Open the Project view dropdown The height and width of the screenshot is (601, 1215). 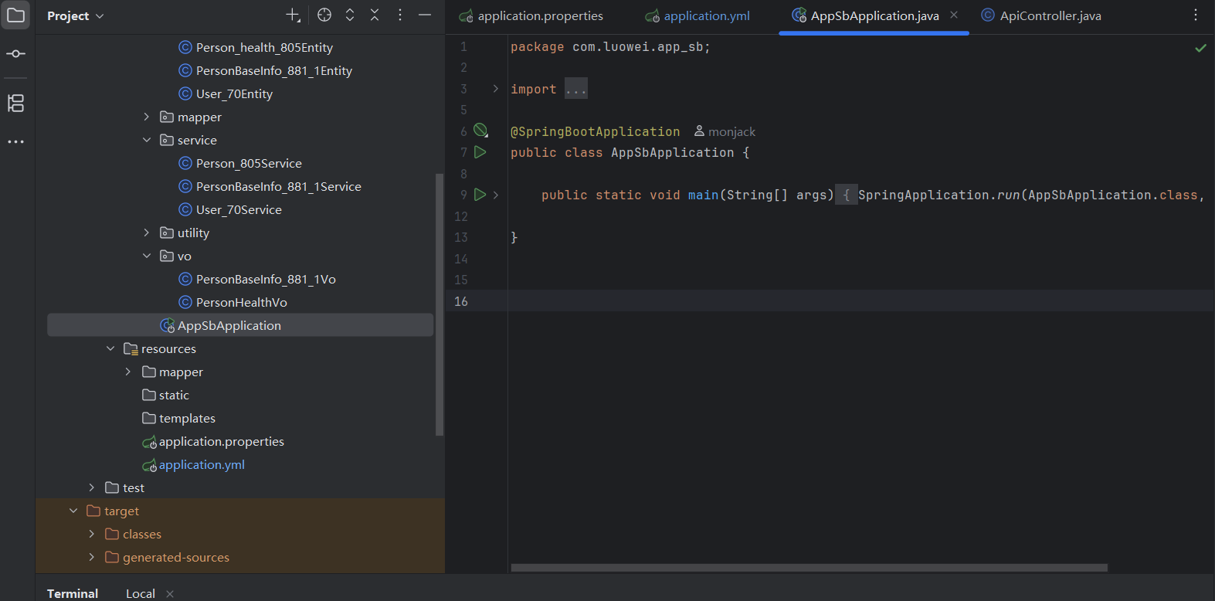pos(76,16)
